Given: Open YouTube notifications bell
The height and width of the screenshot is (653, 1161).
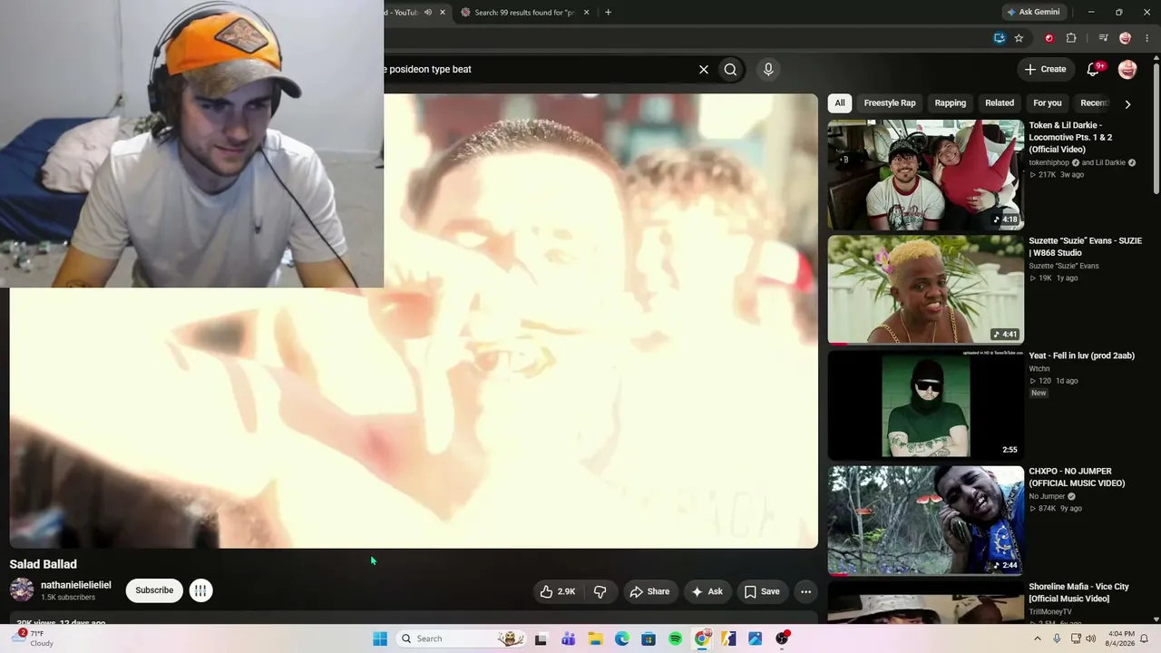Looking at the screenshot, I should tap(1094, 69).
